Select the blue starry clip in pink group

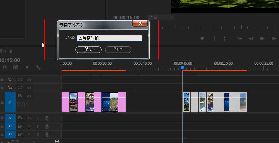pyautogui.click(x=106, y=102)
